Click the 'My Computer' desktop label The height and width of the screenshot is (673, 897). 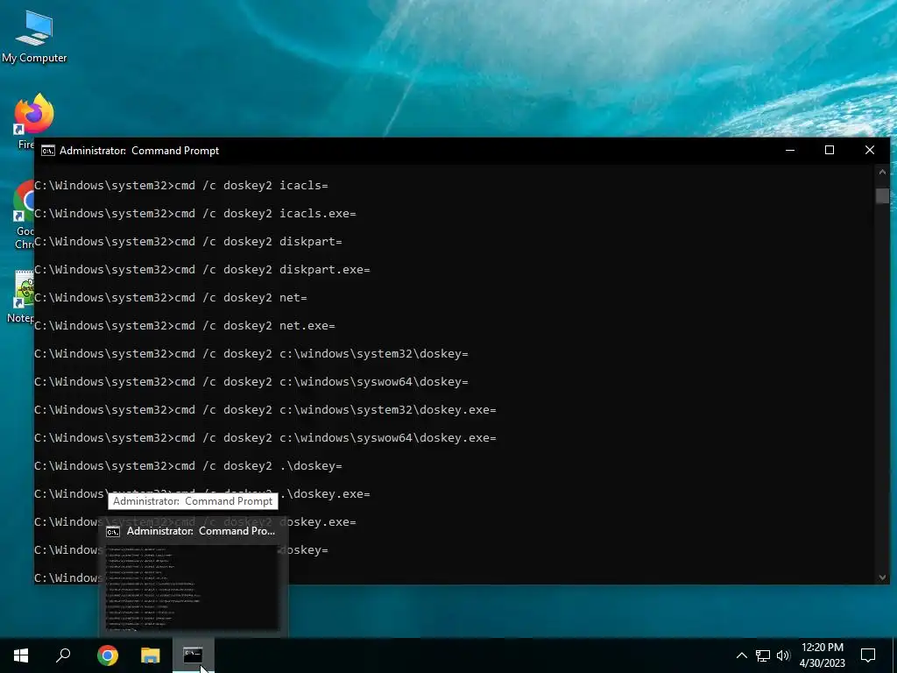[x=34, y=58]
